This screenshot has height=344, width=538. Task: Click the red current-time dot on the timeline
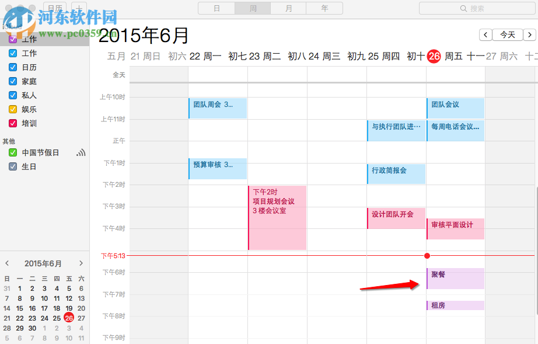click(x=427, y=255)
